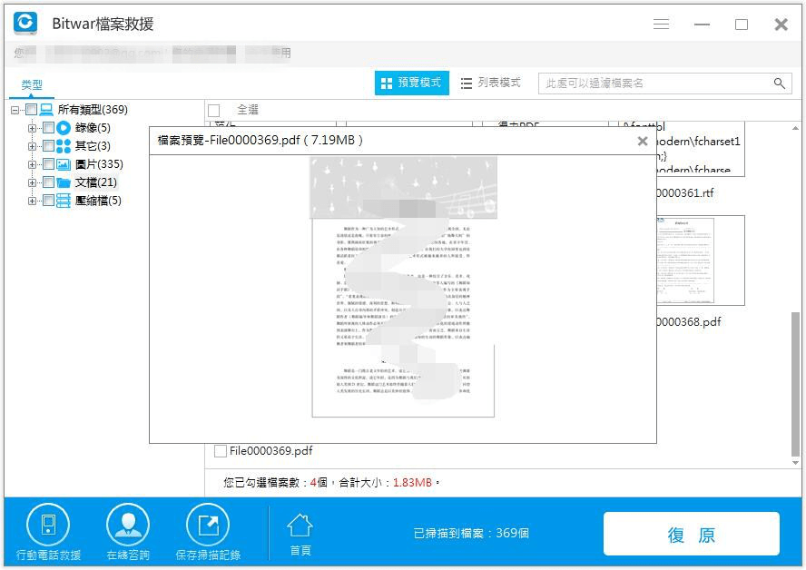Viewport: 806px width, 570px height.
Task: Close the File0000369.pdf preview dialog
Action: (x=643, y=141)
